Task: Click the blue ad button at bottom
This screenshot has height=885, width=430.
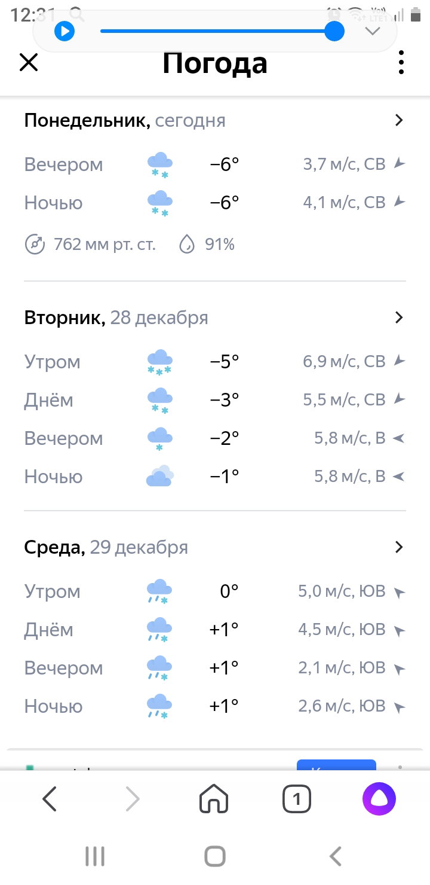Action: click(x=336, y=765)
